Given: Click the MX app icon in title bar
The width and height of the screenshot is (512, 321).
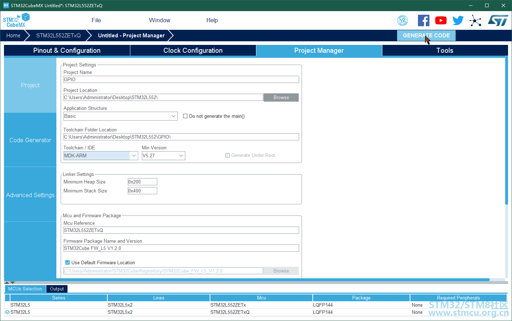Looking at the screenshot, I should [x=6, y=5].
